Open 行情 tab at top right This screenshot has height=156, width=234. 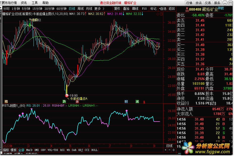[189, 3]
